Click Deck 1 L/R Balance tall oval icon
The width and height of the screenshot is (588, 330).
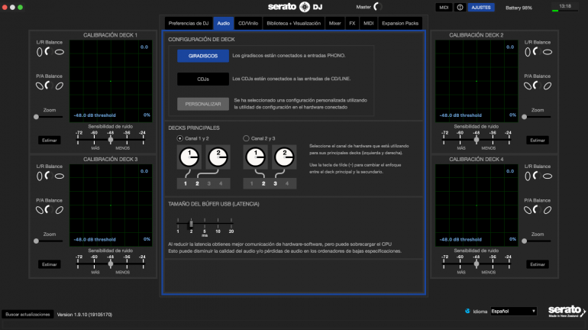[40, 52]
